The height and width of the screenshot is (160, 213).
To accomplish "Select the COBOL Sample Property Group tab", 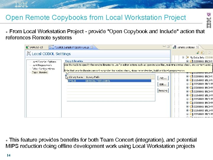I will click(71, 47).
